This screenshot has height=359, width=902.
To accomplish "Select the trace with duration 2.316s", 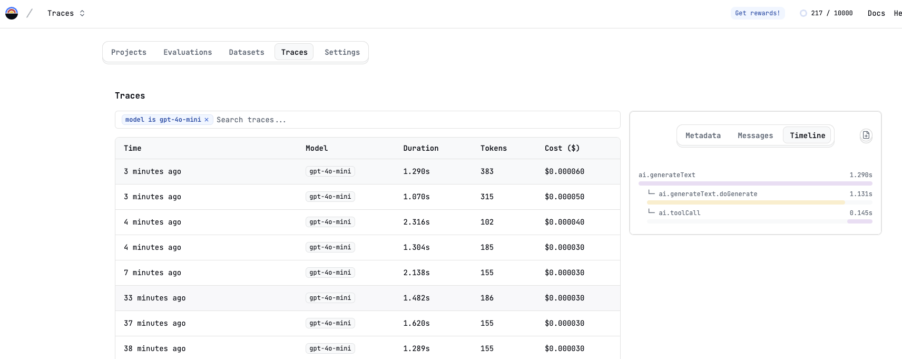I will [367, 222].
